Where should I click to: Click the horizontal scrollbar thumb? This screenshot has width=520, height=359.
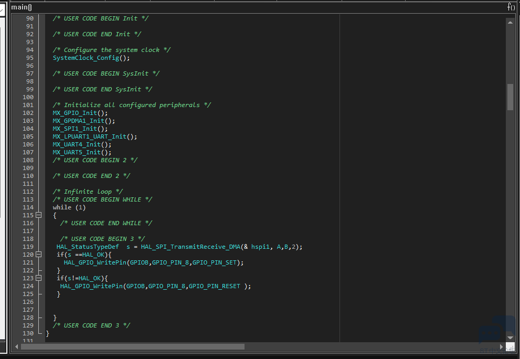pos(133,347)
